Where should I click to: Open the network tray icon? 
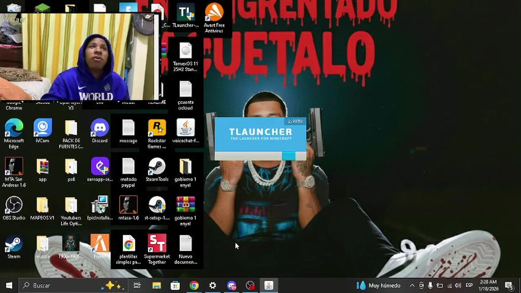click(449, 286)
